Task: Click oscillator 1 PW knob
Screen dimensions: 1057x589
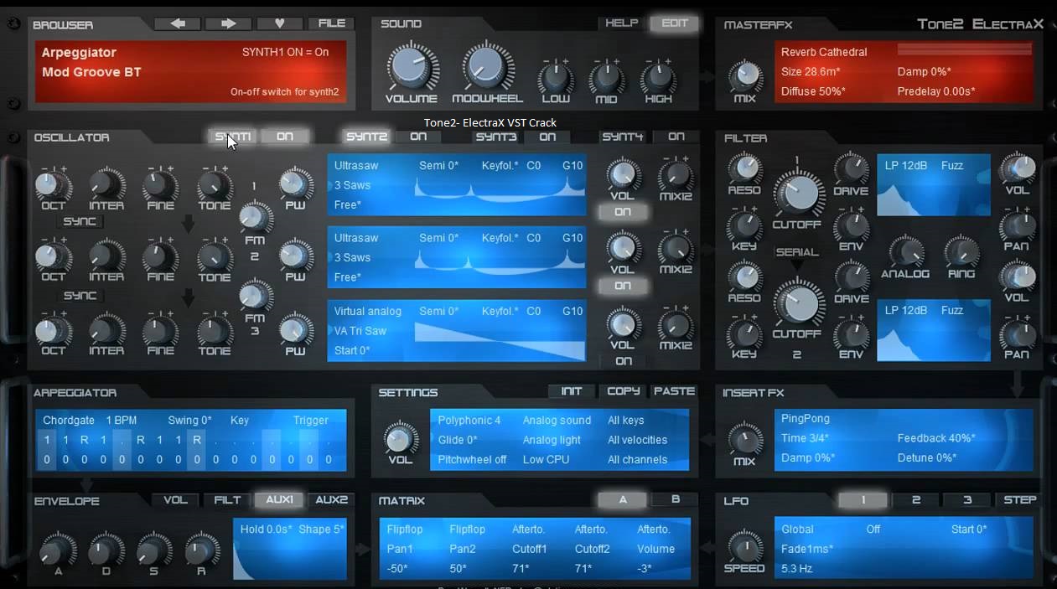Action: click(295, 183)
